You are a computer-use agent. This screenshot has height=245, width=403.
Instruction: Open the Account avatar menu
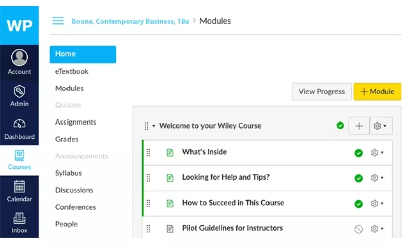pos(19,57)
